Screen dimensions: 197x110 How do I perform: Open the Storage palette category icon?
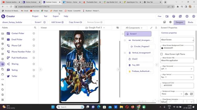[x=2, y=69]
